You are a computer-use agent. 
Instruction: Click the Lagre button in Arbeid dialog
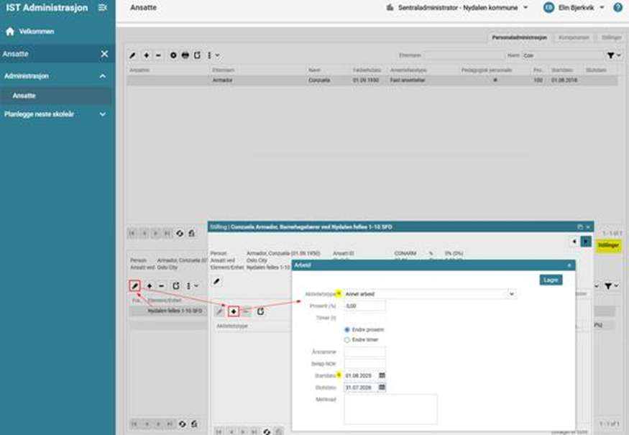(551, 280)
